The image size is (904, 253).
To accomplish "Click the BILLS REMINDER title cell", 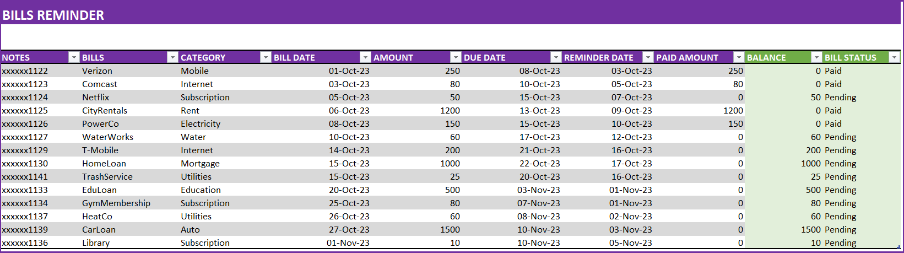I will 53,15.
